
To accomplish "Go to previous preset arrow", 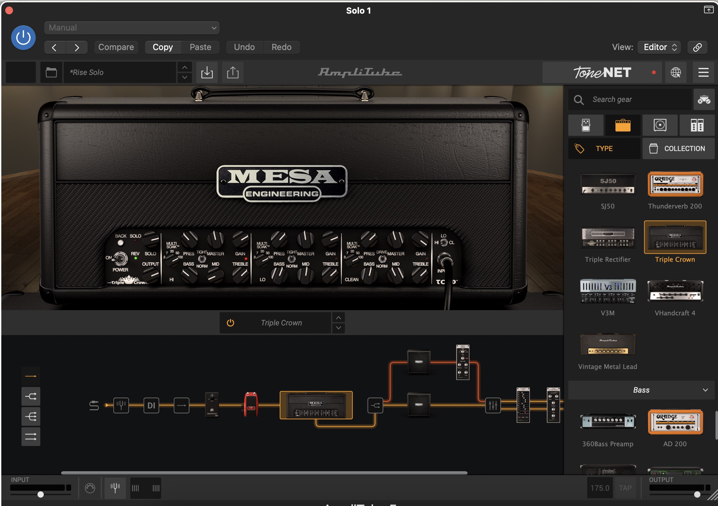I will [55, 47].
